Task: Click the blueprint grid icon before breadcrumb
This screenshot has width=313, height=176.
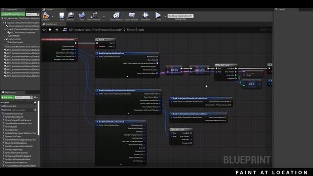Action: click(65, 30)
